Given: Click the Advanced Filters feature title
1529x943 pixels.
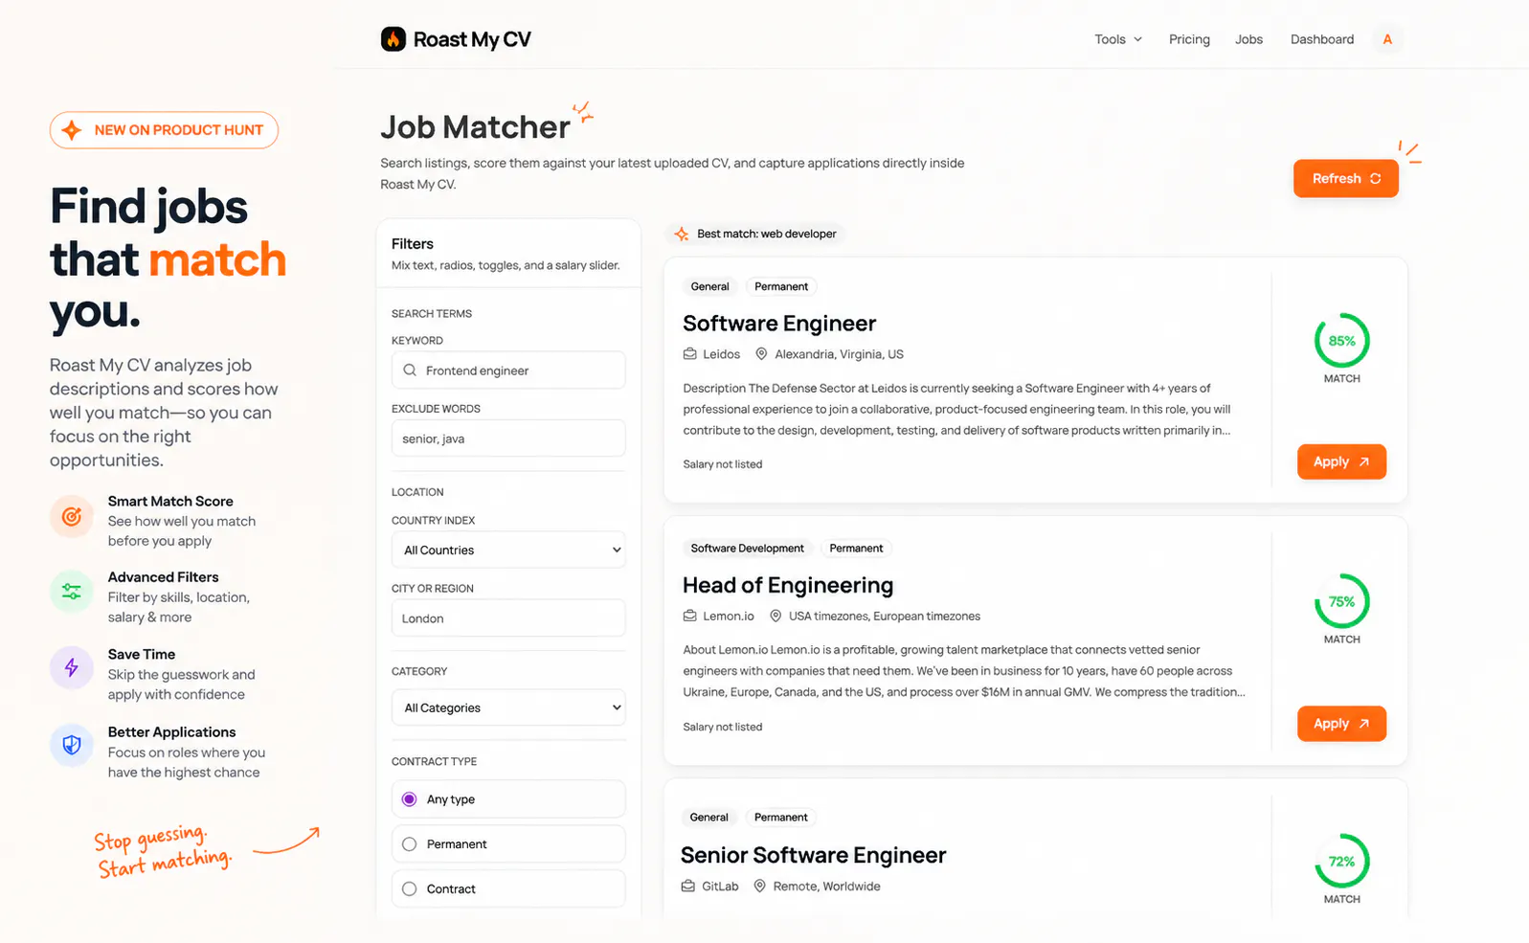Looking at the screenshot, I should [x=163, y=576].
